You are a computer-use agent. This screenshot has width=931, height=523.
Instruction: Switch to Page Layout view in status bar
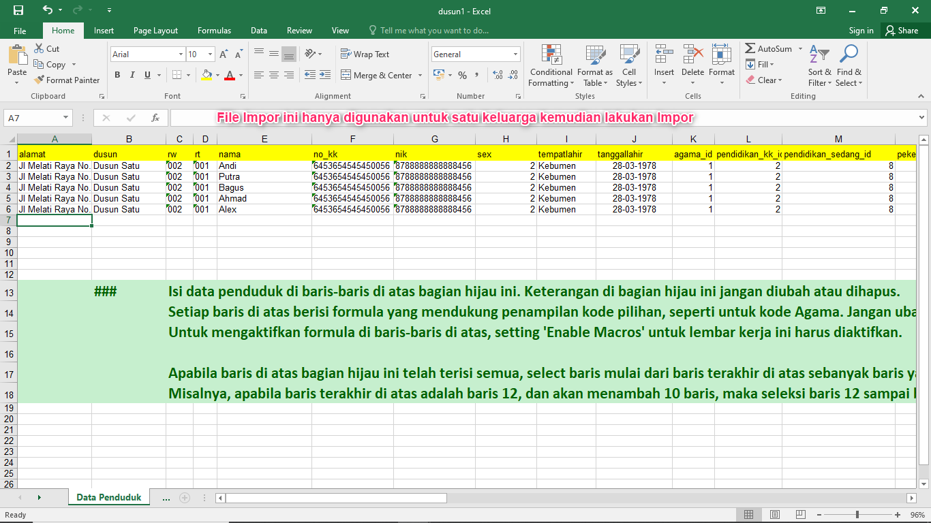(776, 515)
